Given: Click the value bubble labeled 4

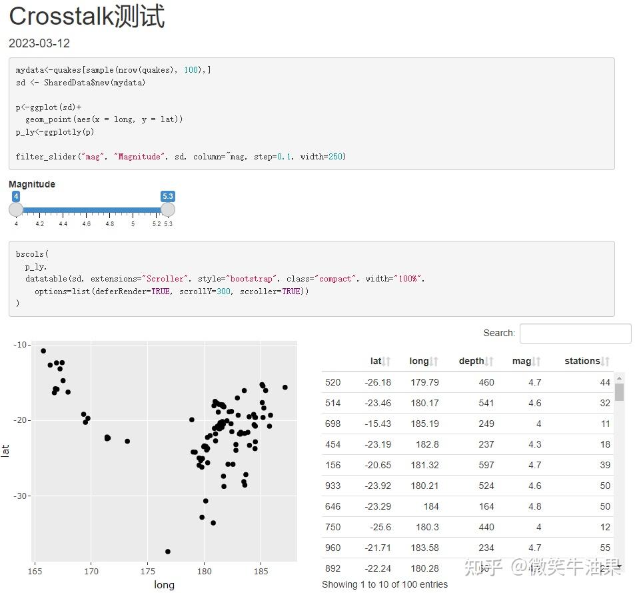Looking at the screenshot, I should tap(16, 196).
